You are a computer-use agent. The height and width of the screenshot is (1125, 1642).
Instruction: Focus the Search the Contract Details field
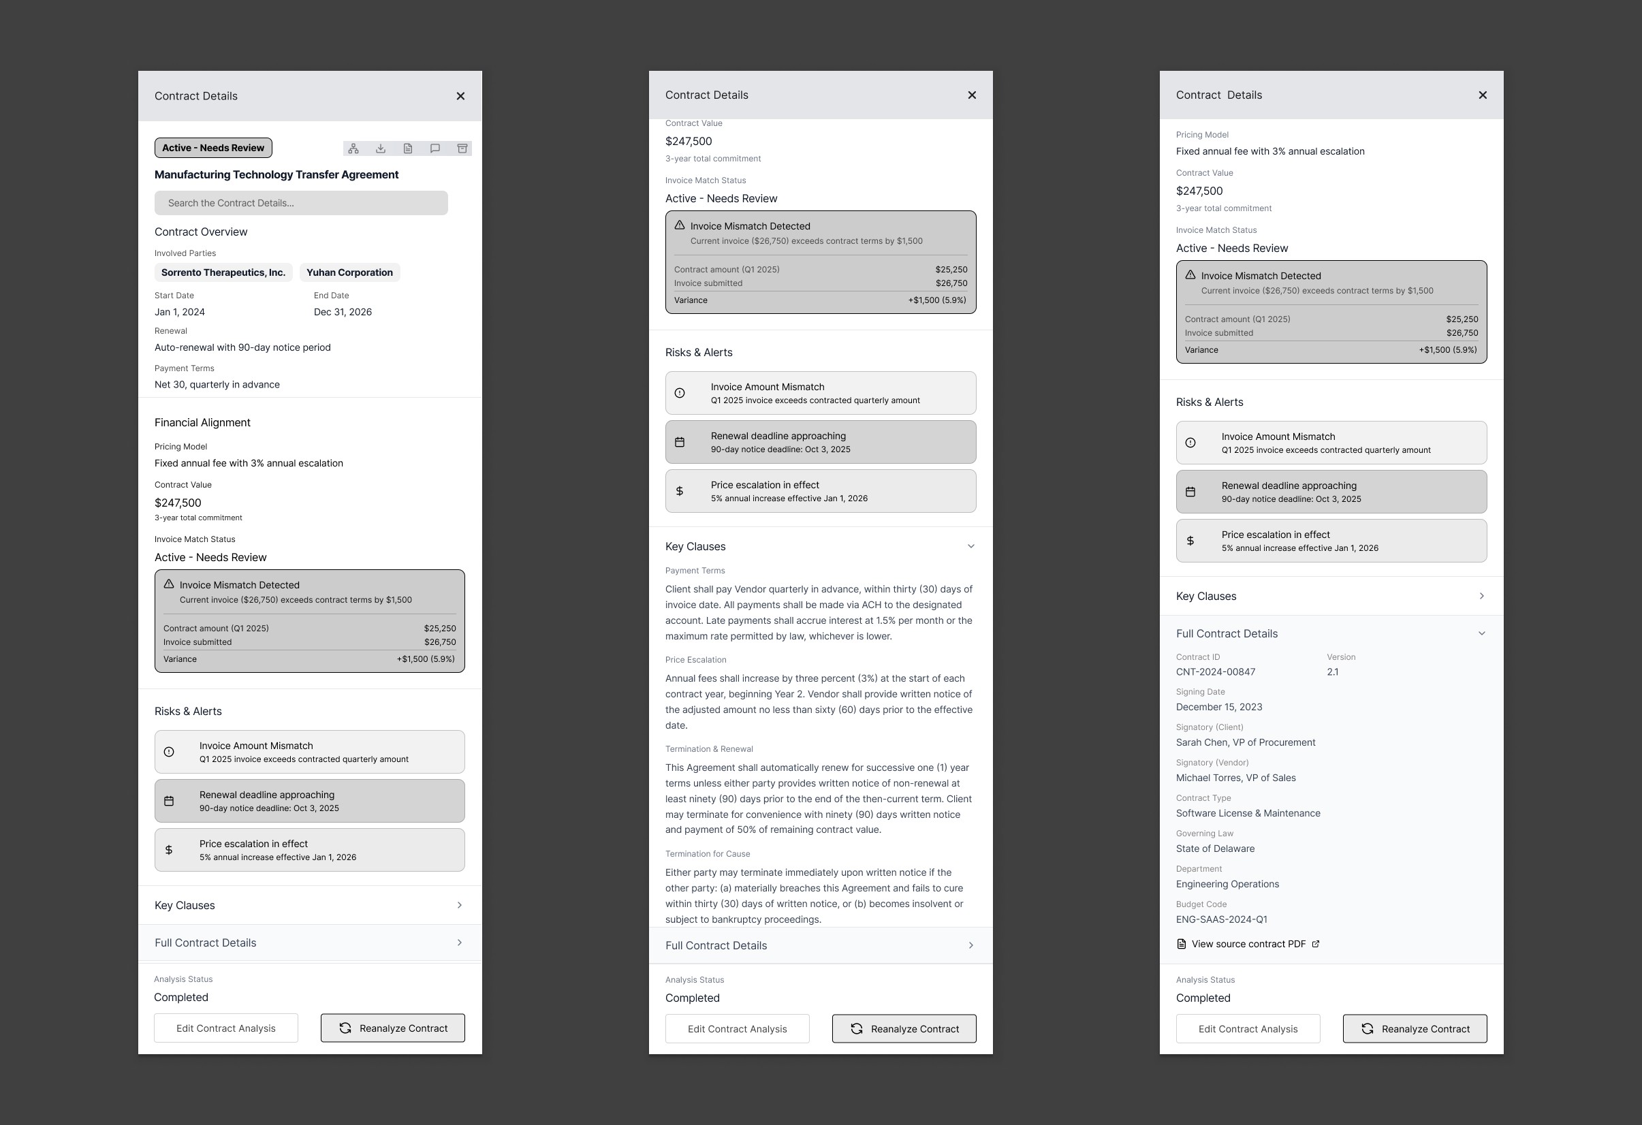tap(301, 203)
